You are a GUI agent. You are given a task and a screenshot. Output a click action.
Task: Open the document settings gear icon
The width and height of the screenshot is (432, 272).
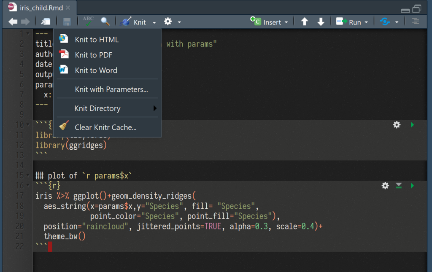(x=168, y=22)
